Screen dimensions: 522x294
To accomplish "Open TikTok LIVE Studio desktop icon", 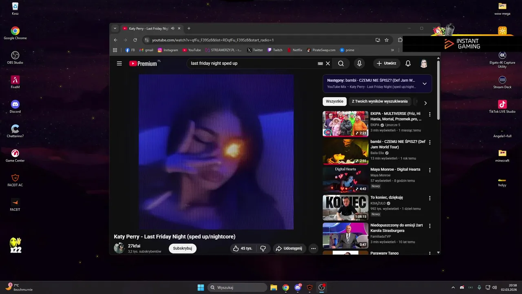I will coord(502,107).
